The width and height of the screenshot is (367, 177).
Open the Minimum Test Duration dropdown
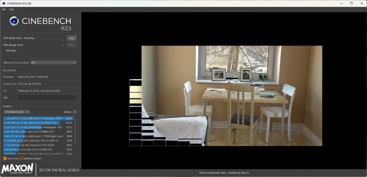coord(53,62)
